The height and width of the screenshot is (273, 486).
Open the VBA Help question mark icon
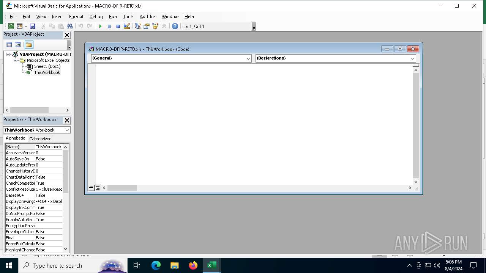175,26
